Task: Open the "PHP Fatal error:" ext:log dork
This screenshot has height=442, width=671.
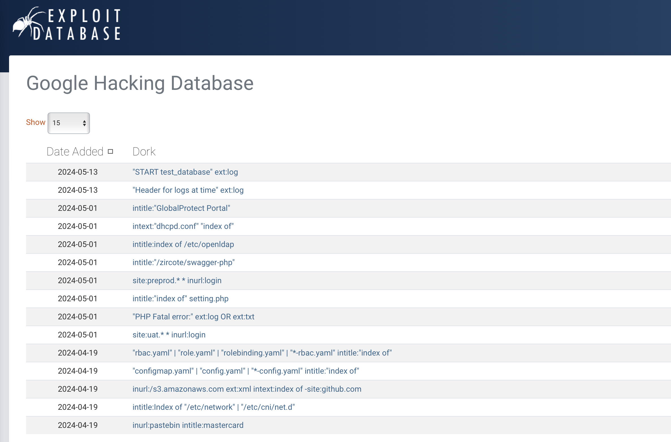Action: point(193,317)
